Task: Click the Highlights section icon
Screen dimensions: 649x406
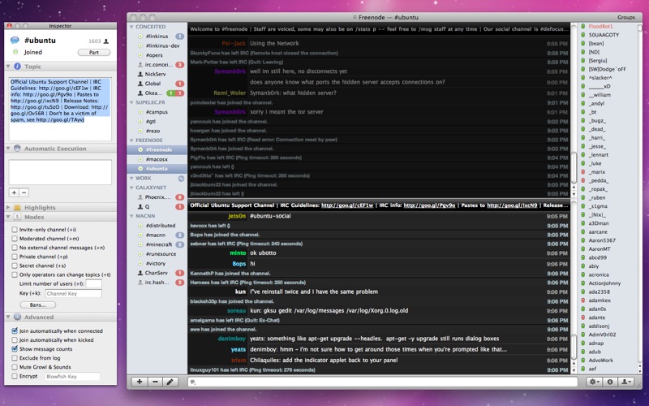Action: click(x=17, y=207)
